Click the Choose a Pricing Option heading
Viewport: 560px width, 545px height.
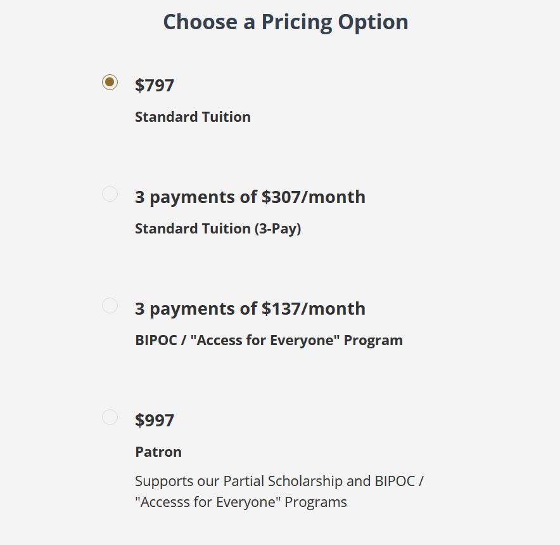(285, 22)
